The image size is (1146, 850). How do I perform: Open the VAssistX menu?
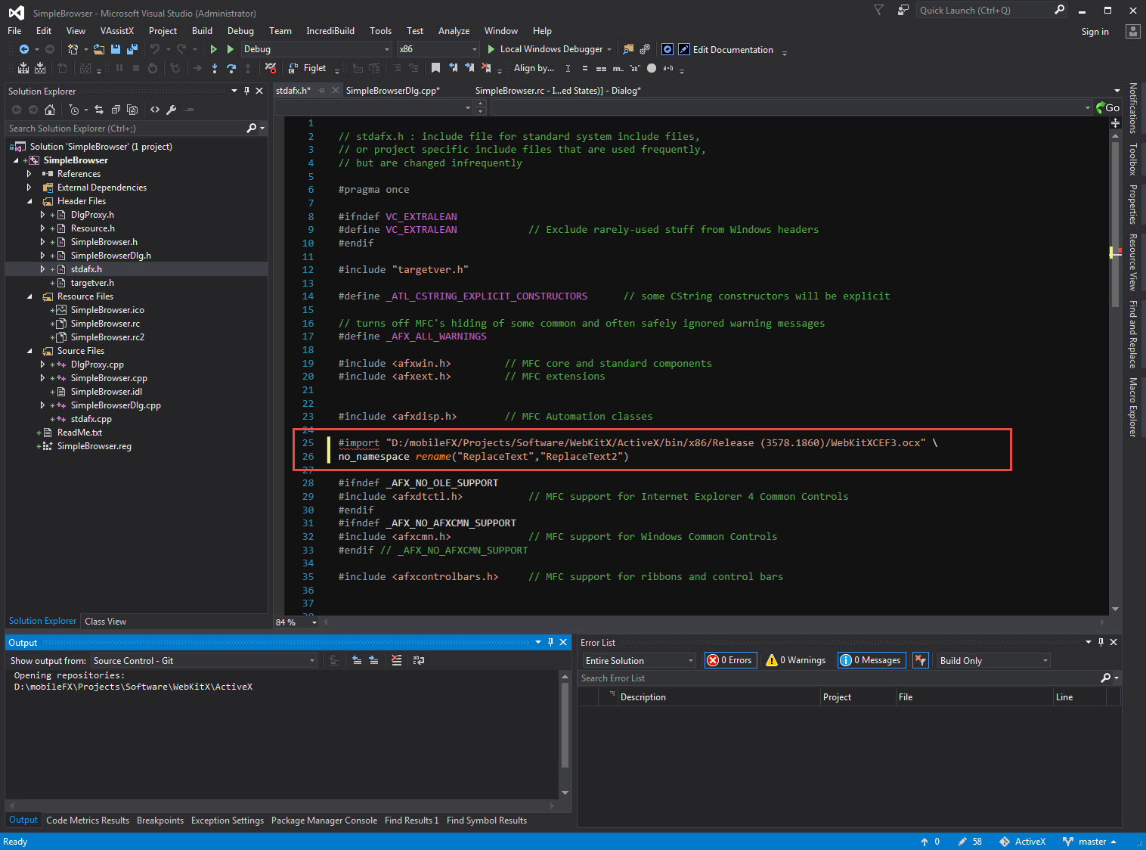(116, 31)
